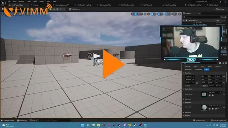Screen dimensions: 228x128
Task: Open the Output Log panel
Action: pos(22,121)
